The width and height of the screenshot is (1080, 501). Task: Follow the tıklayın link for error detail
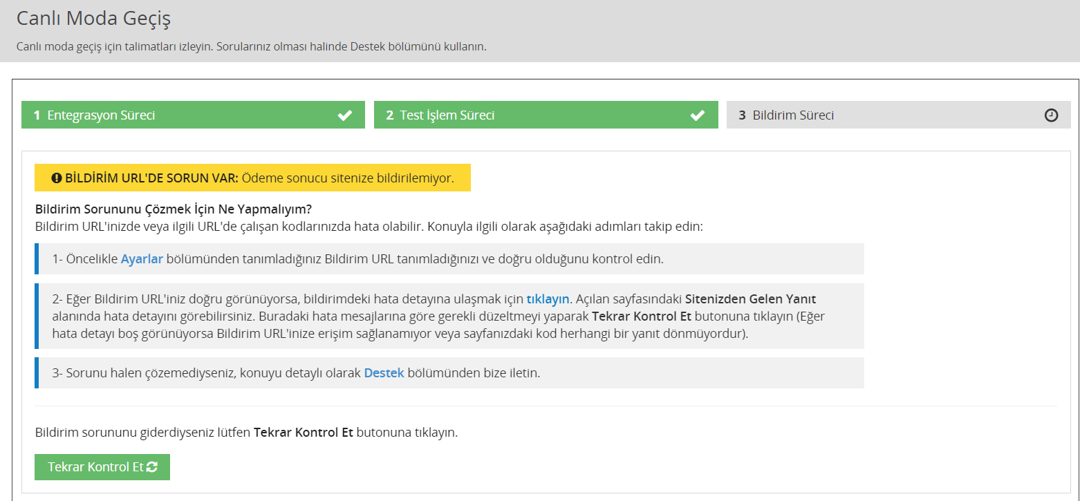(548, 299)
